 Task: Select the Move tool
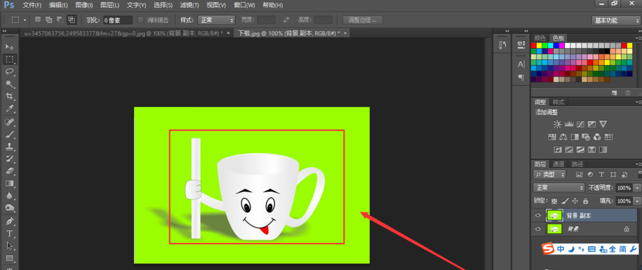[10, 47]
